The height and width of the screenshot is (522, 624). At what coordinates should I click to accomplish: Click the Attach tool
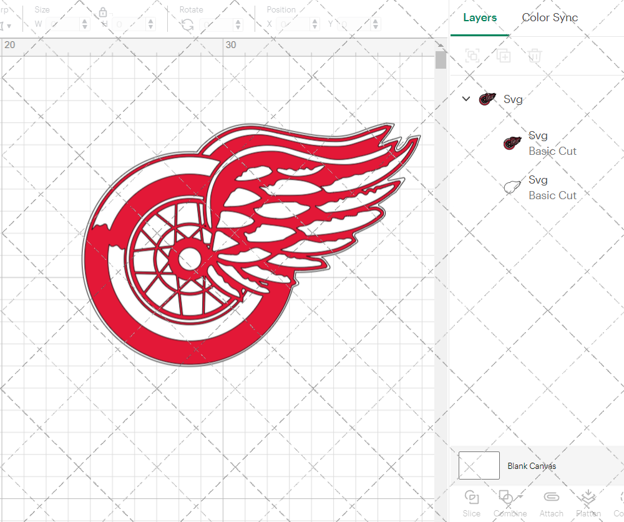(551, 503)
